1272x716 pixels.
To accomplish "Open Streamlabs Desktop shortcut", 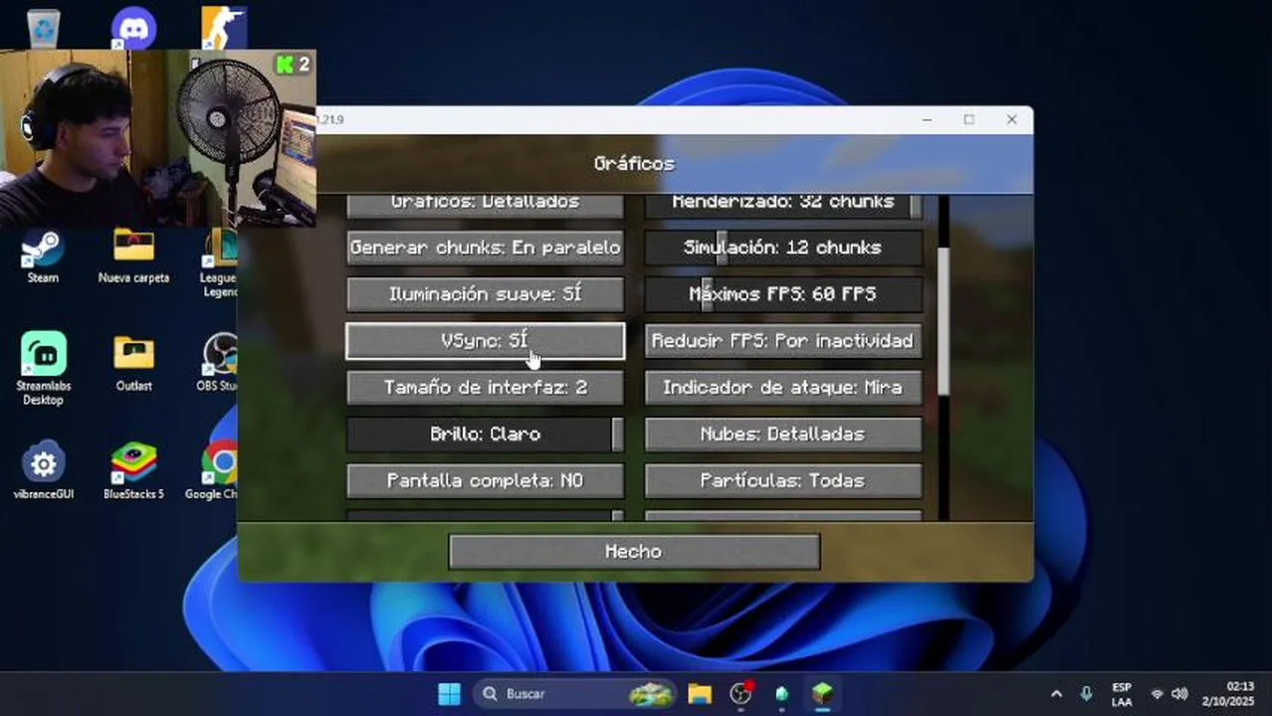I will 43,369.
